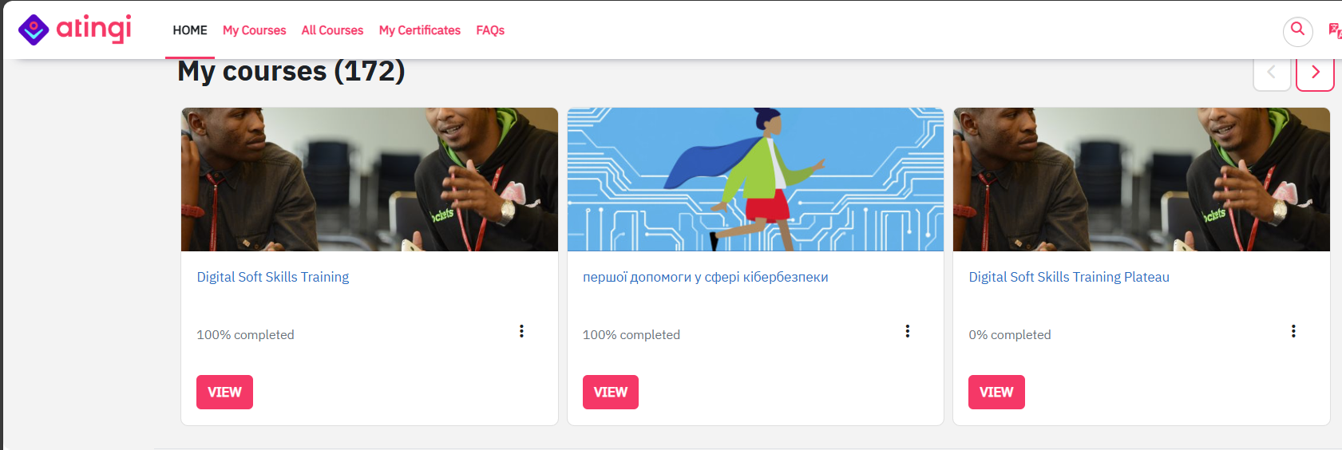Screen dimensions: 1342x450
Task: Open the Digital Soft Skills Training Plateau link
Action: [1068, 277]
